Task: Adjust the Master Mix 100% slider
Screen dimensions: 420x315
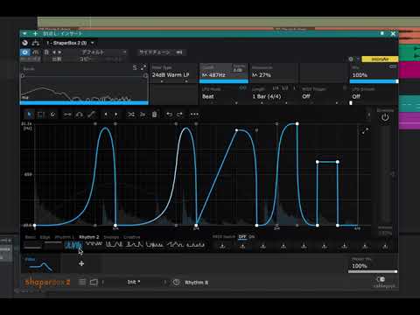Action: click(x=373, y=272)
